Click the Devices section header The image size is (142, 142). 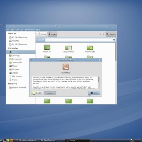pyautogui.click(x=12, y=33)
